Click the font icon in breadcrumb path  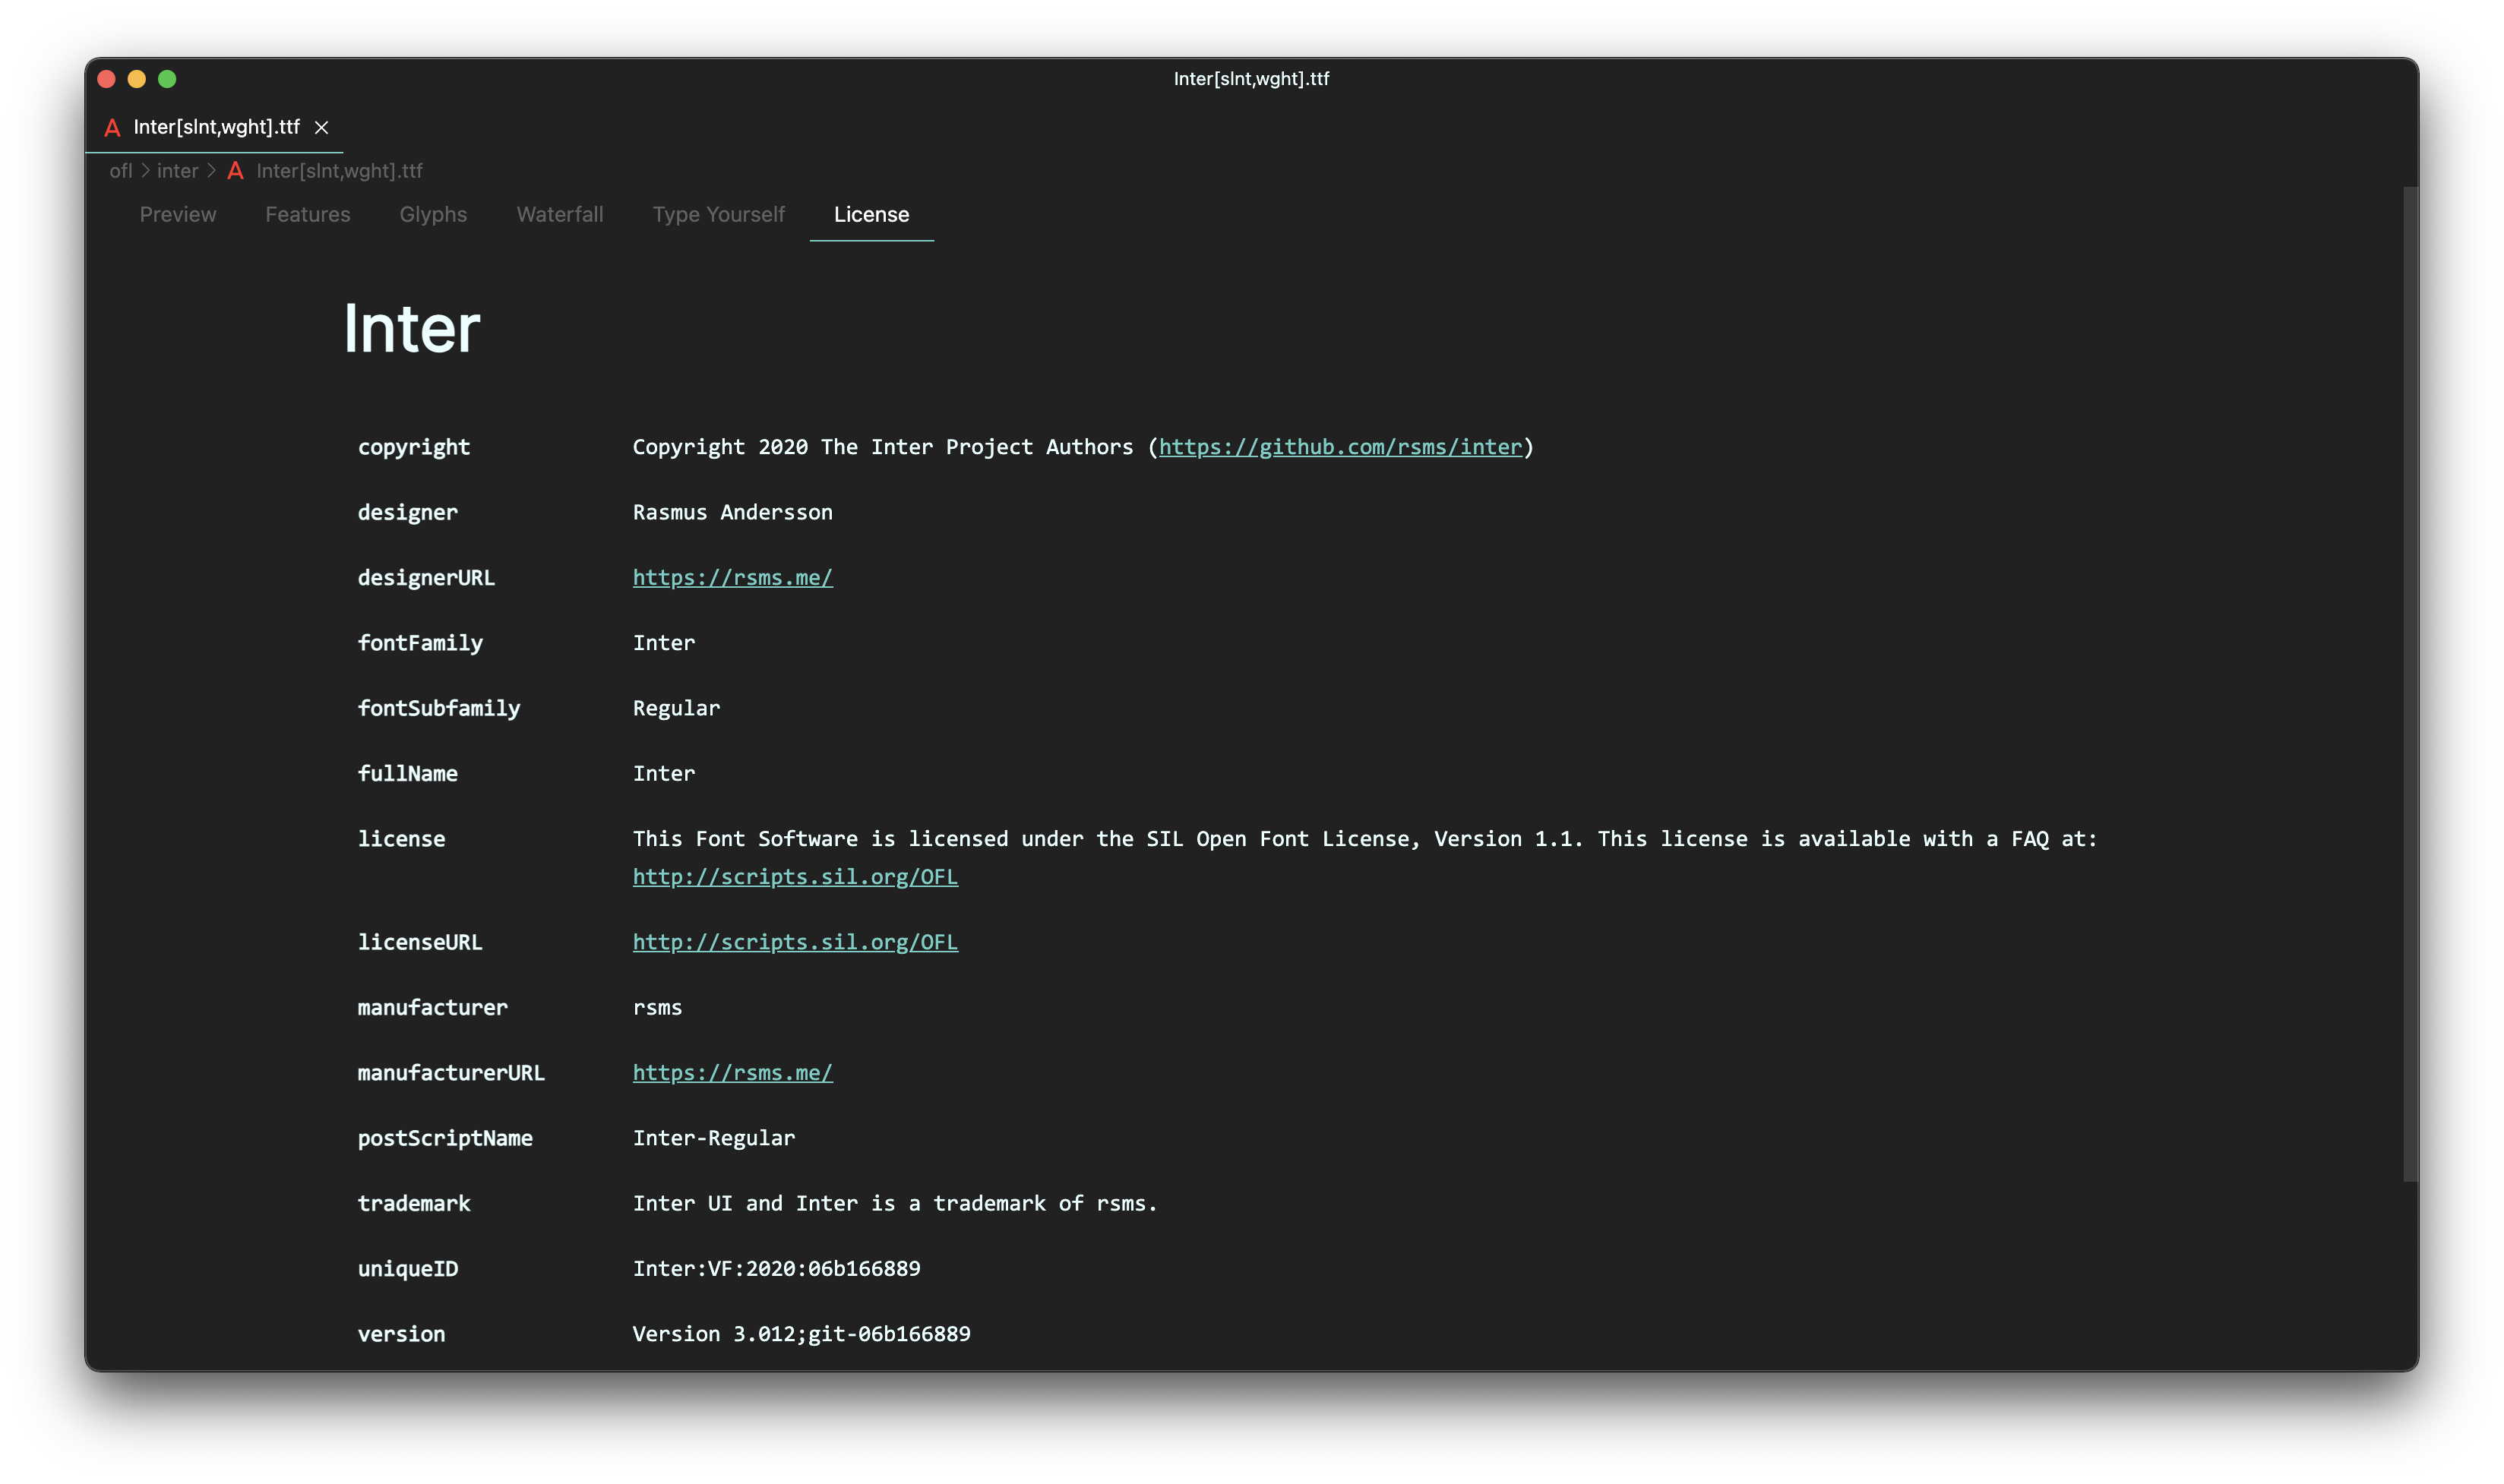(235, 171)
